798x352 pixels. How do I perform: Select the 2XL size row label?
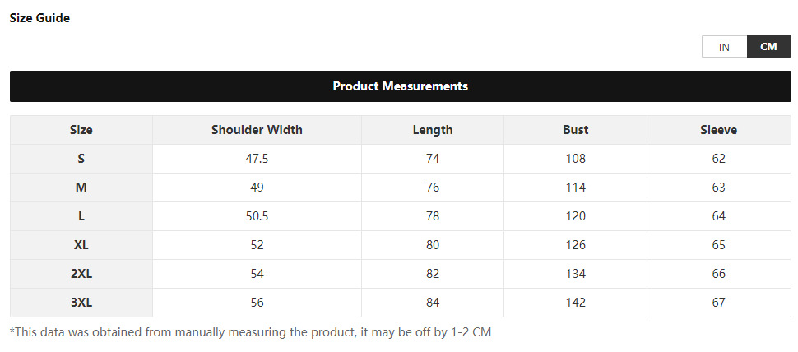pyautogui.click(x=81, y=274)
